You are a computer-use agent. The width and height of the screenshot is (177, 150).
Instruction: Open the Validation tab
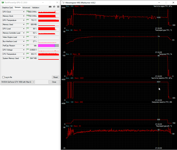[x=36, y=7]
